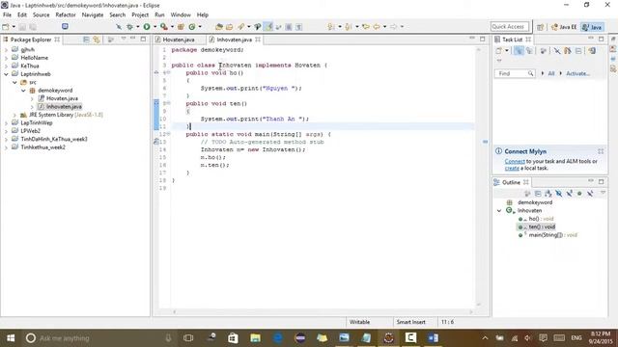This screenshot has height=347, width=618.
Task: Select the Java perspective button
Action: coord(592,27)
